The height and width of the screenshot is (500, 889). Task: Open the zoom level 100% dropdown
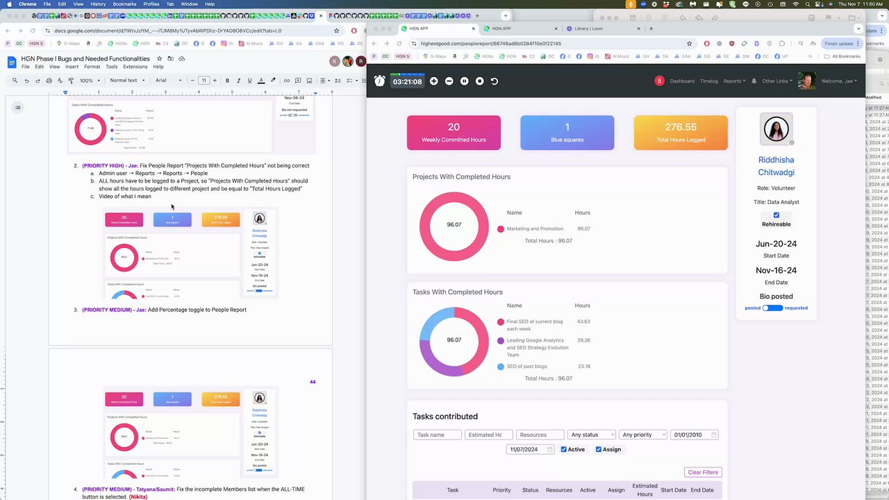click(x=89, y=81)
